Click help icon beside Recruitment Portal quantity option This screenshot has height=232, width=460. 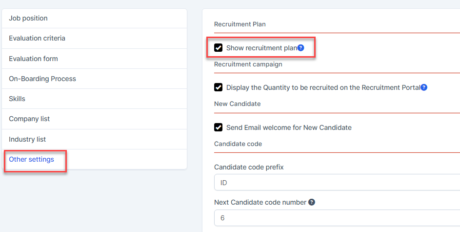click(x=424, y=87)
